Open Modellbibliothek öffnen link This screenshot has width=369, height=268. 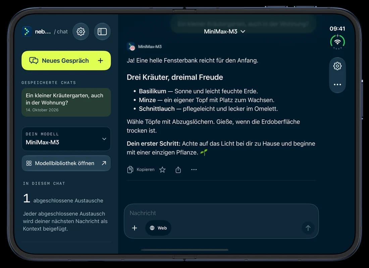pos(66,163)
